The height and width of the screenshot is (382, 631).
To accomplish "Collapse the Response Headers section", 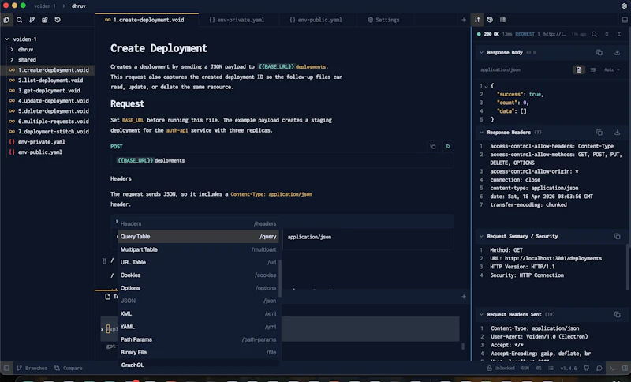I will tap(481, 133).
